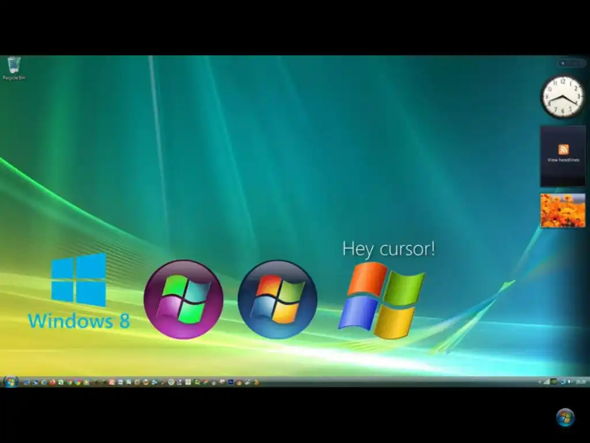Viewport: 590px width, 443px height.
Task: Click the Windows orb in black bar
Action: tap(565, 418)
